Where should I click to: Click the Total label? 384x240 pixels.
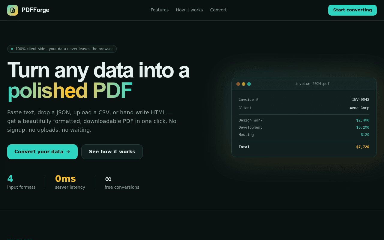pos(244,147)
